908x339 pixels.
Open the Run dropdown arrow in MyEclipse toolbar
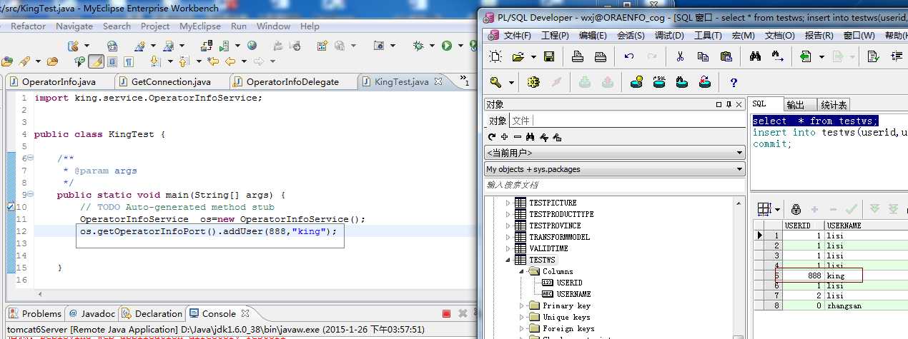coord(459,46)
